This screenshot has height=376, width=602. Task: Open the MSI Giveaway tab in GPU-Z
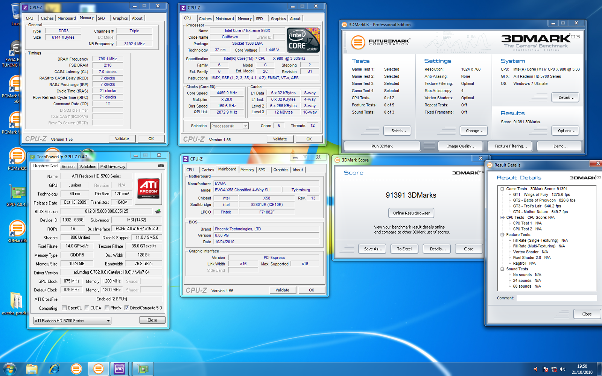click(112, 166)
